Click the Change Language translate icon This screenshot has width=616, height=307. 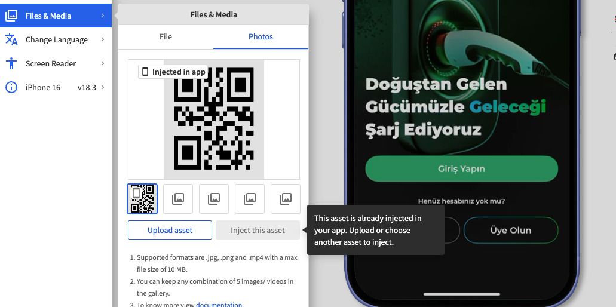[x=11, y=39]
